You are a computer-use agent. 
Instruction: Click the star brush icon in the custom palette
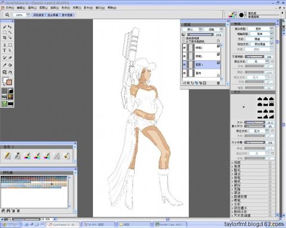66,156
